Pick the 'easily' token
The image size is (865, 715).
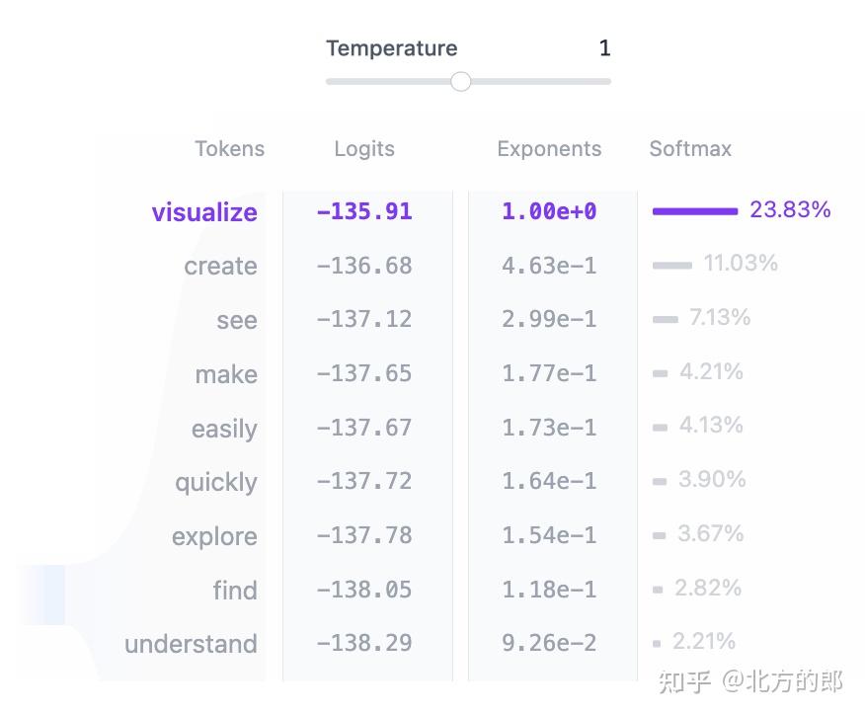click(x=224, y=430)
